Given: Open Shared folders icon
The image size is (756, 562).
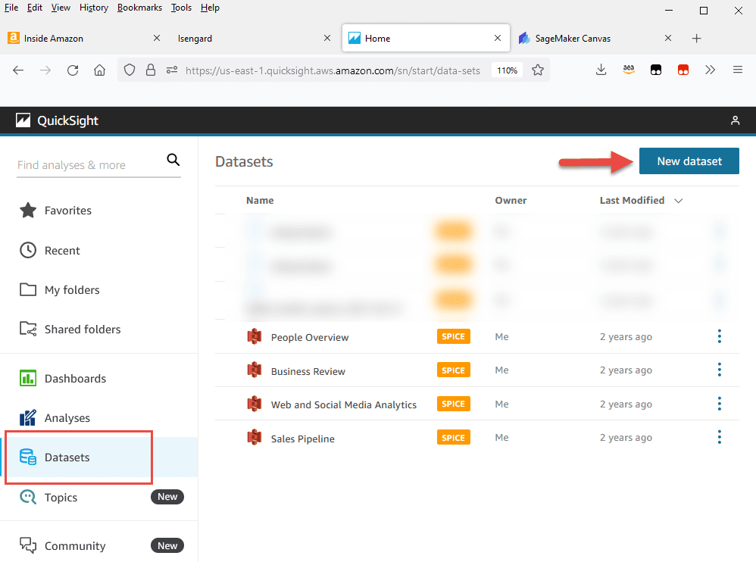Looking at the screenshot, I should 28,329.
